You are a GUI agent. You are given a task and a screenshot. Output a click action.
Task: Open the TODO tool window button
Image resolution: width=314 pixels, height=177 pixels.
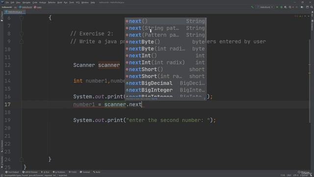pyautogui.click(x=73, y=172)
